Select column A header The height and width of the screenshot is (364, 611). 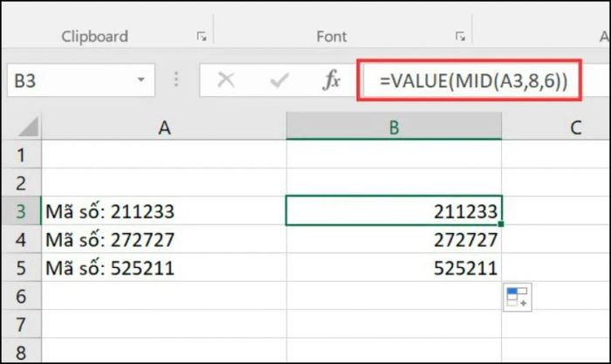click(x=164, y=127)
